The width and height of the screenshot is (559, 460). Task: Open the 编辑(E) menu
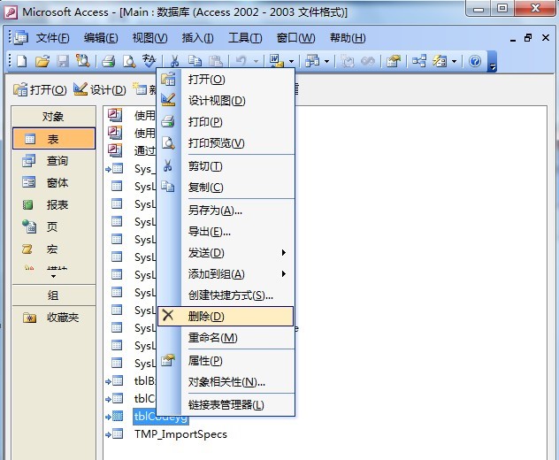click(x=101, y=38)
